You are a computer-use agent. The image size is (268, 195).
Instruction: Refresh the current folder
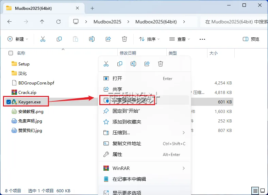(x=58, y=22)
